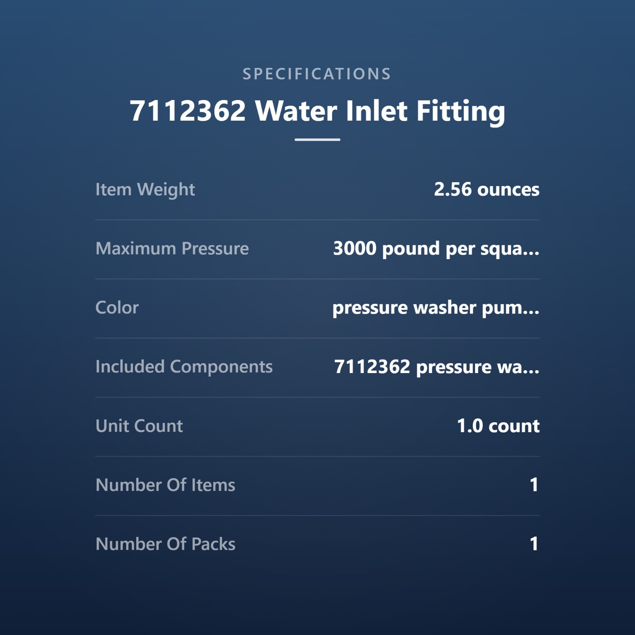Expand truncated 7112362 pressure wa... value

437,367
